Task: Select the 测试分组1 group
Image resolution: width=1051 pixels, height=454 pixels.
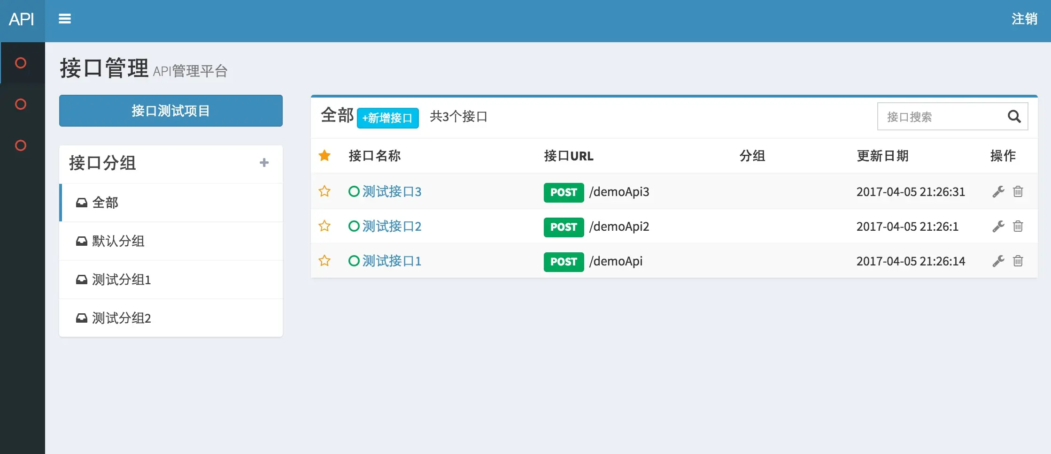Action: pos(120,280)
